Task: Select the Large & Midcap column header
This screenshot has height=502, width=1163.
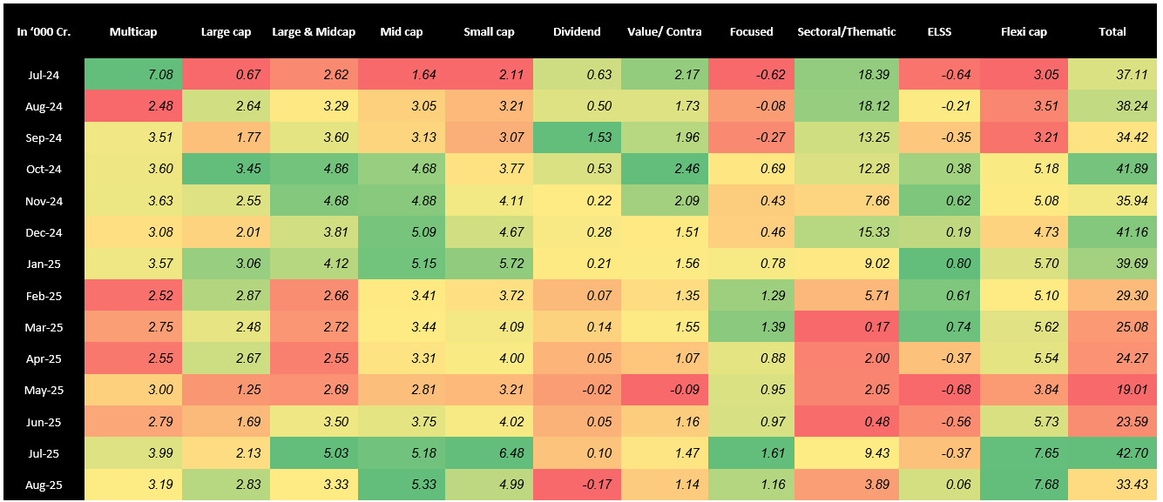Action: tap(314, 32)
